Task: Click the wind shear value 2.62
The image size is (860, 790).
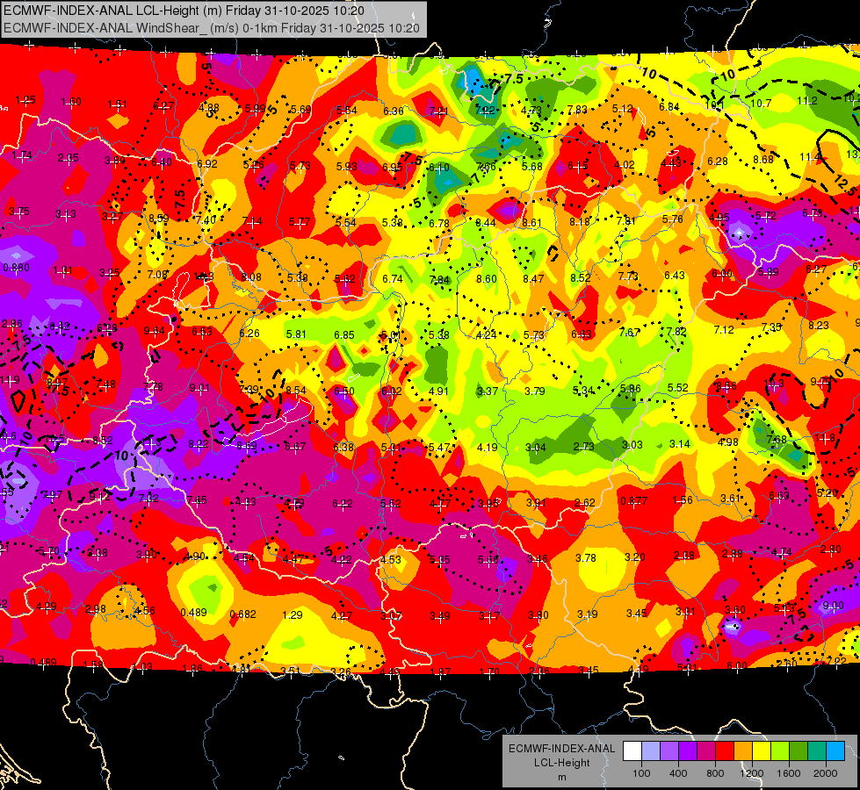Action: pos(585,502)
